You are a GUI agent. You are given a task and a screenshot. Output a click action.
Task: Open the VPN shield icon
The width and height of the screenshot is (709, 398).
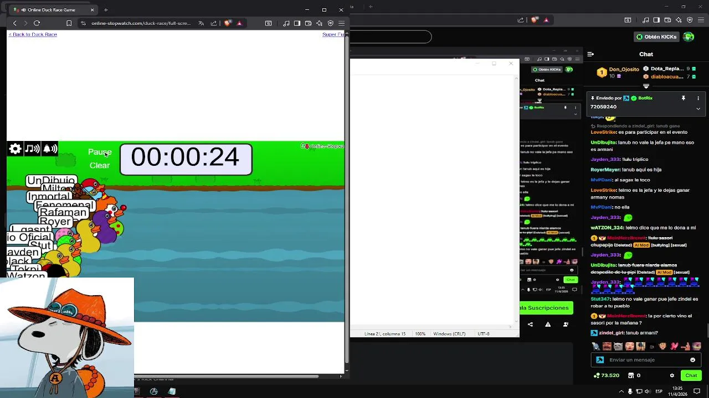[x=331, y=23]
